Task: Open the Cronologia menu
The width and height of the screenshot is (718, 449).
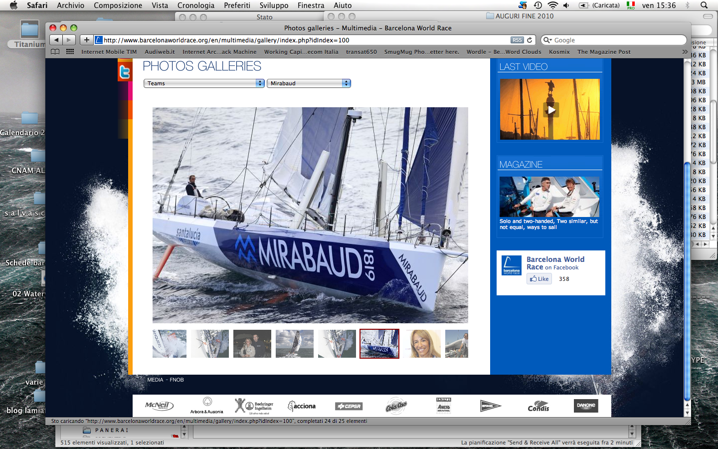Action: coord(196,5)
